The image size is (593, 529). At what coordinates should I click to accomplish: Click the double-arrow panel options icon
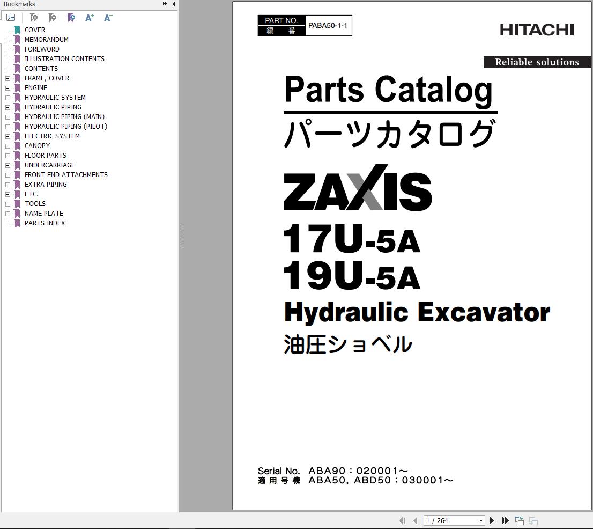coord(165,4)
